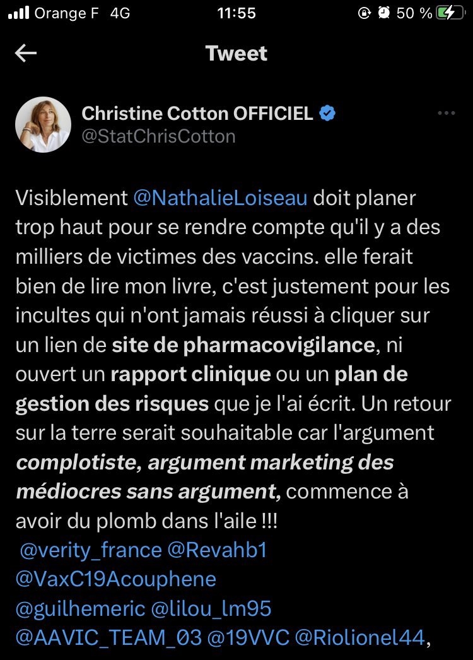The height and width of the screenshot is (660, 473).
Task: Tap the cellular signal strength icon
Action: pyautogui.click(x=23, y=13)
